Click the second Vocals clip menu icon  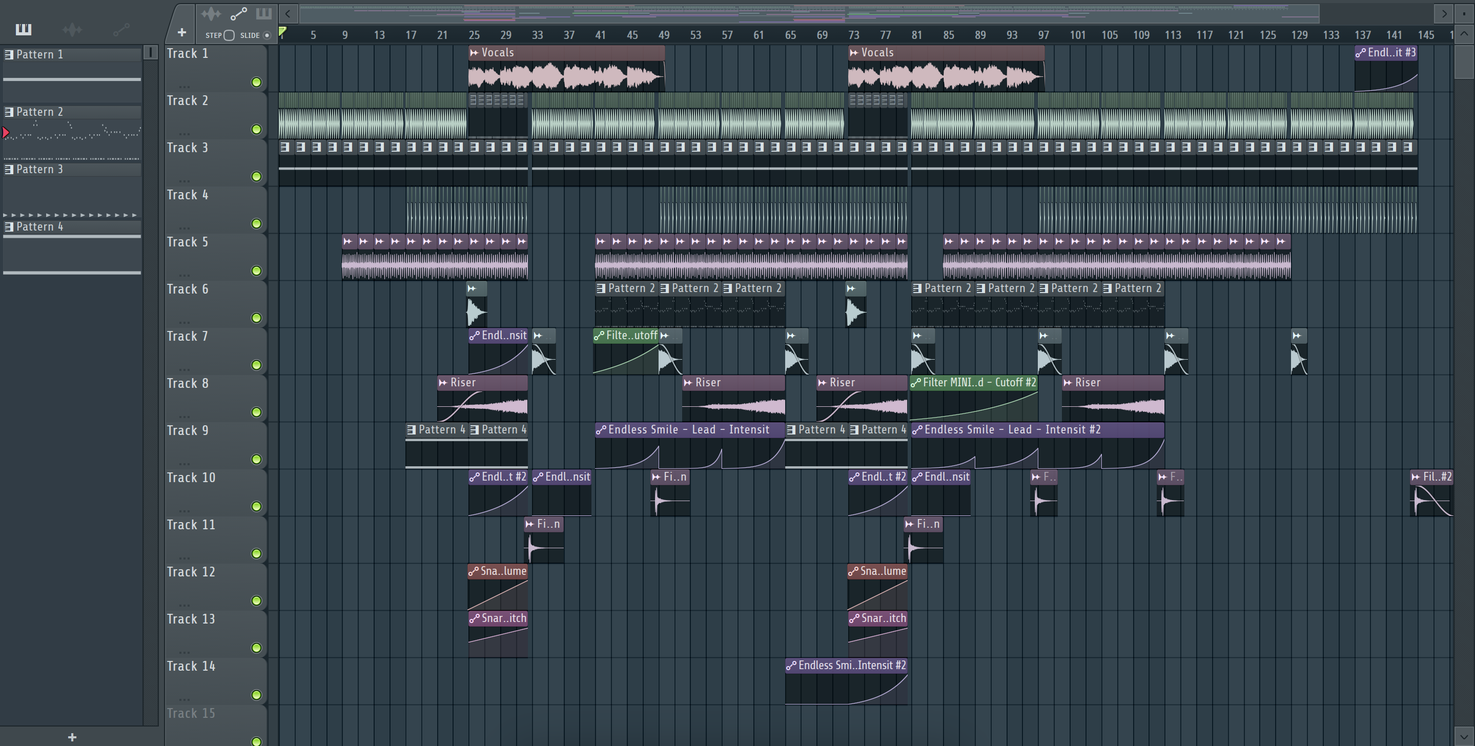pos(854,53)
